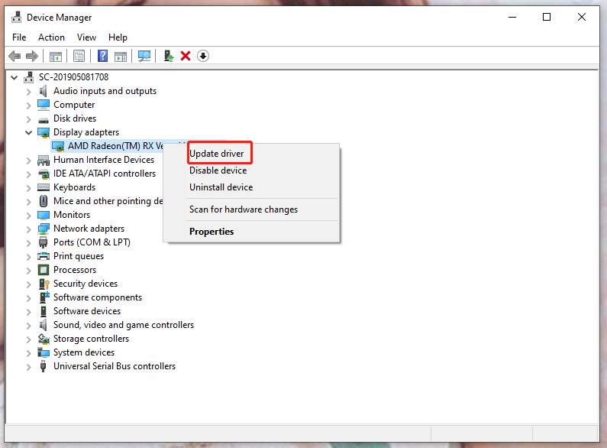
Task: Click the Back arrow toolbar icon
Action: click(x=15, y=57)
